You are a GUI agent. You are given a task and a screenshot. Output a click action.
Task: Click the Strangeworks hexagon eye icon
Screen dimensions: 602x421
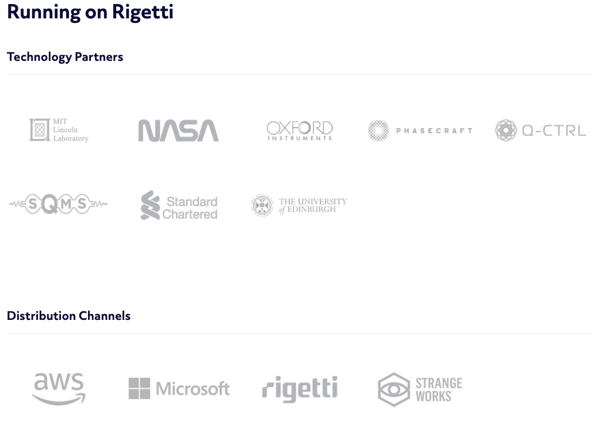[x=394, y=389]
